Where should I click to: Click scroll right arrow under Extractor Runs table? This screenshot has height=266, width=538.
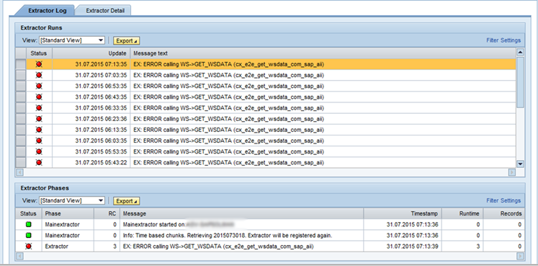[x=512, y=172]
